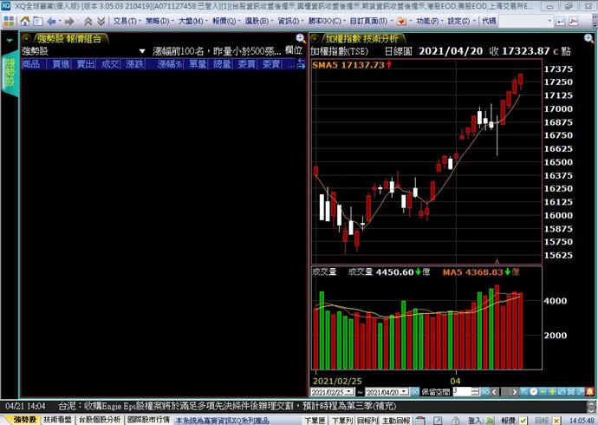Click the enter-arrow icon beside 代碼 field

560,22
